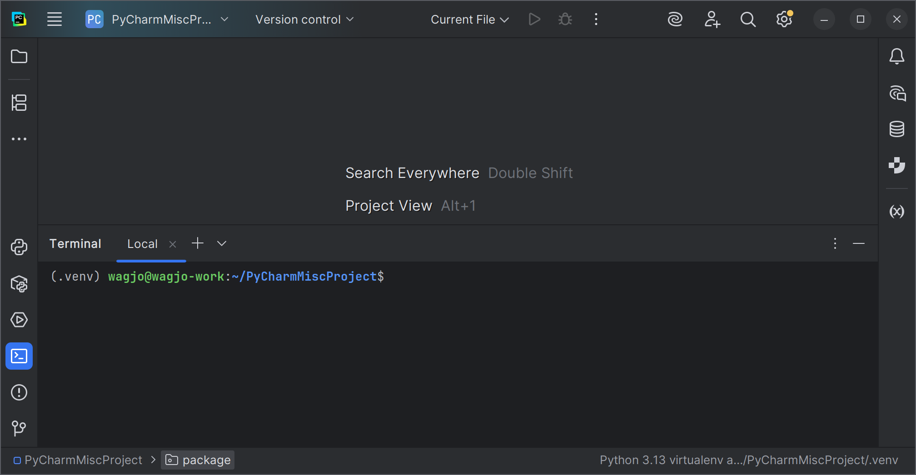
Task: Open the Database tool window
Action: (x=896, y=129)
